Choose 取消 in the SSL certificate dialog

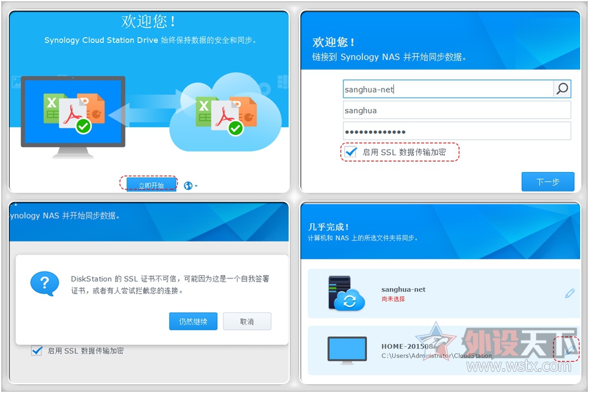(247, 321)
